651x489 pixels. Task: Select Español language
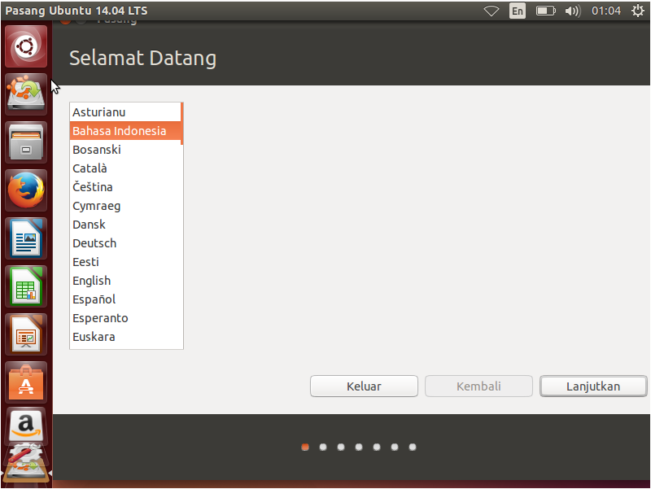click(125, 299)
